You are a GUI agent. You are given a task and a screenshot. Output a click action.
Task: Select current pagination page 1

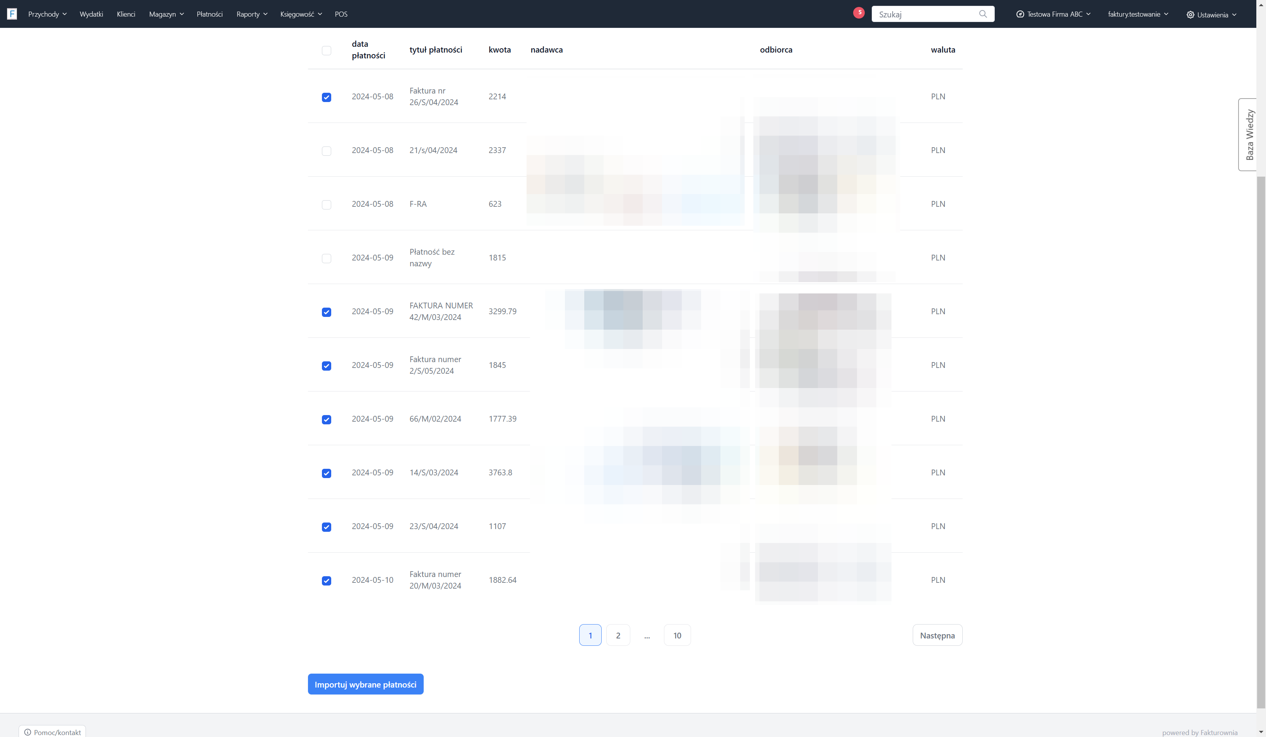tap(590, 635)
